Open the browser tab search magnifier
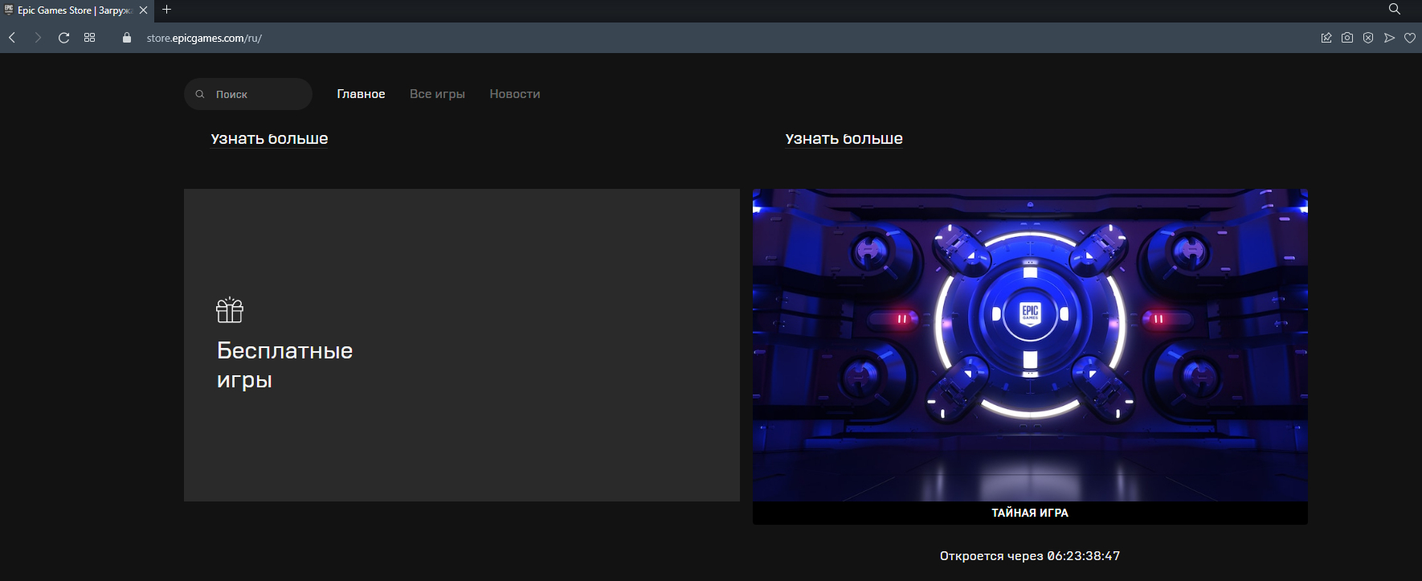The height and width of the screenshot is (581, 1422). [x=1394, y=10]
